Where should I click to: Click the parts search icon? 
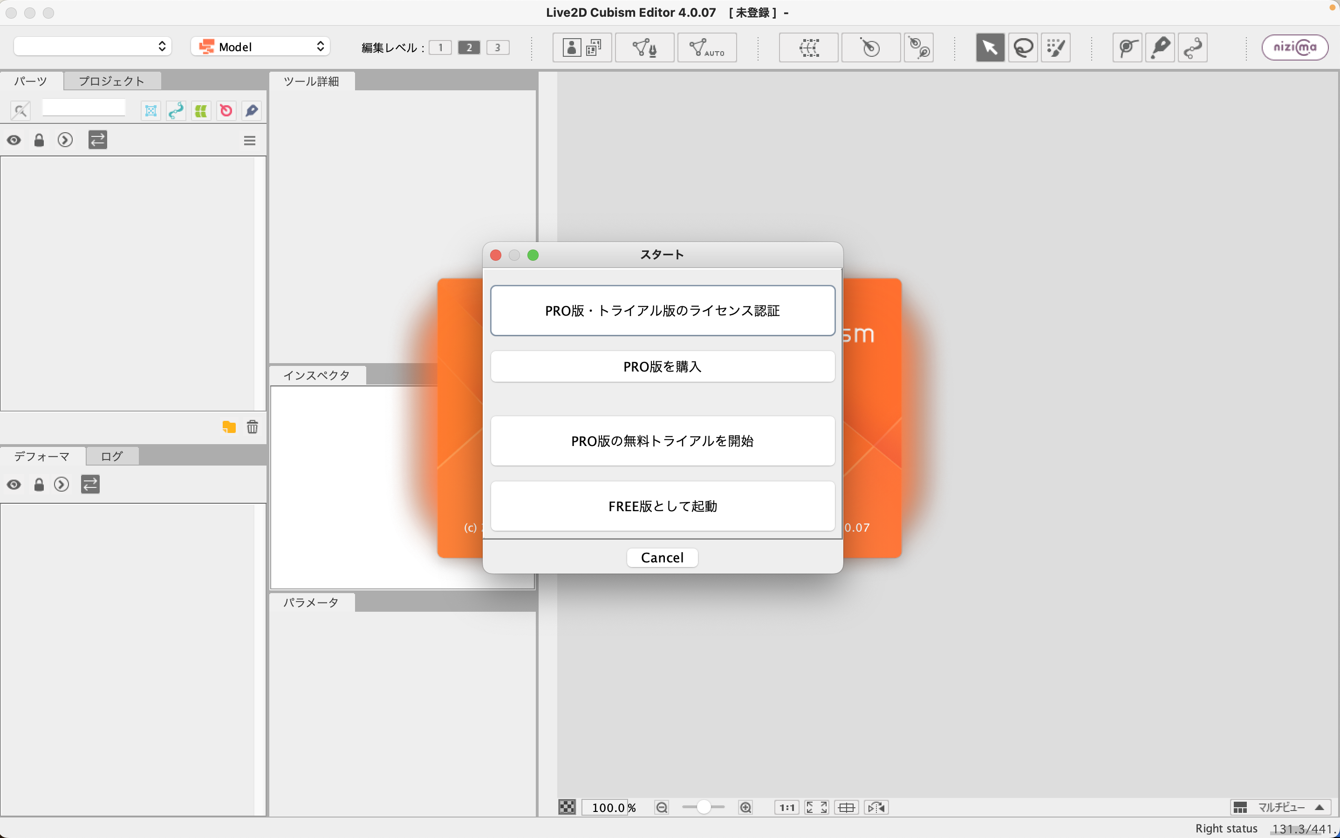coord(20,110)
